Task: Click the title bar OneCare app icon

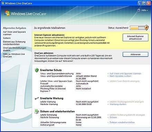Action: click(x=3, y=3)
